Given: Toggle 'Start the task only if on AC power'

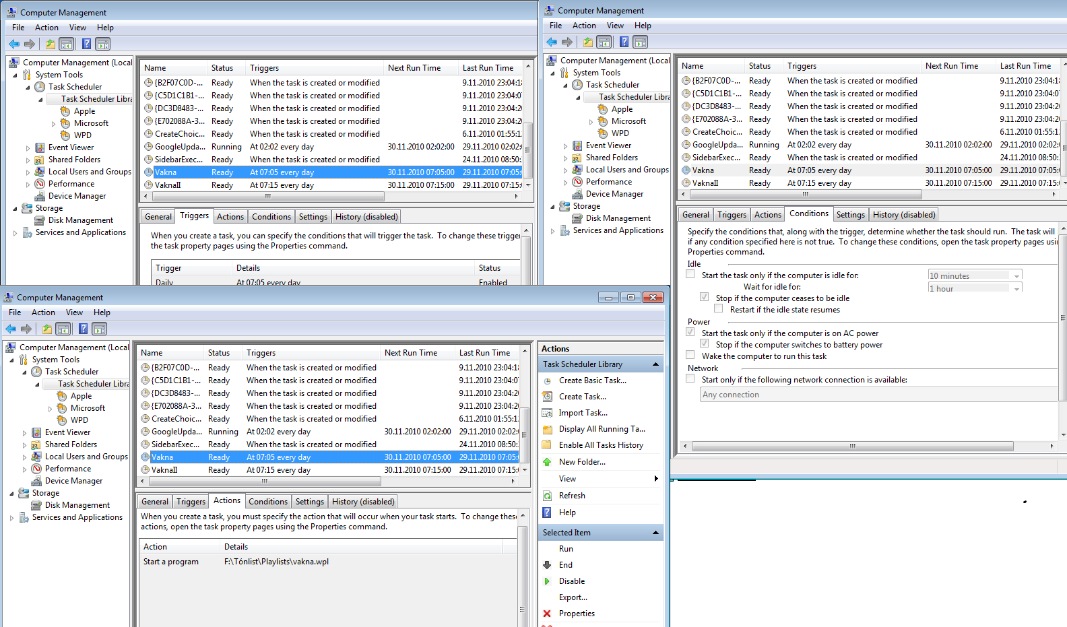Looking at the screenshot, I should (x=690, y=333).
